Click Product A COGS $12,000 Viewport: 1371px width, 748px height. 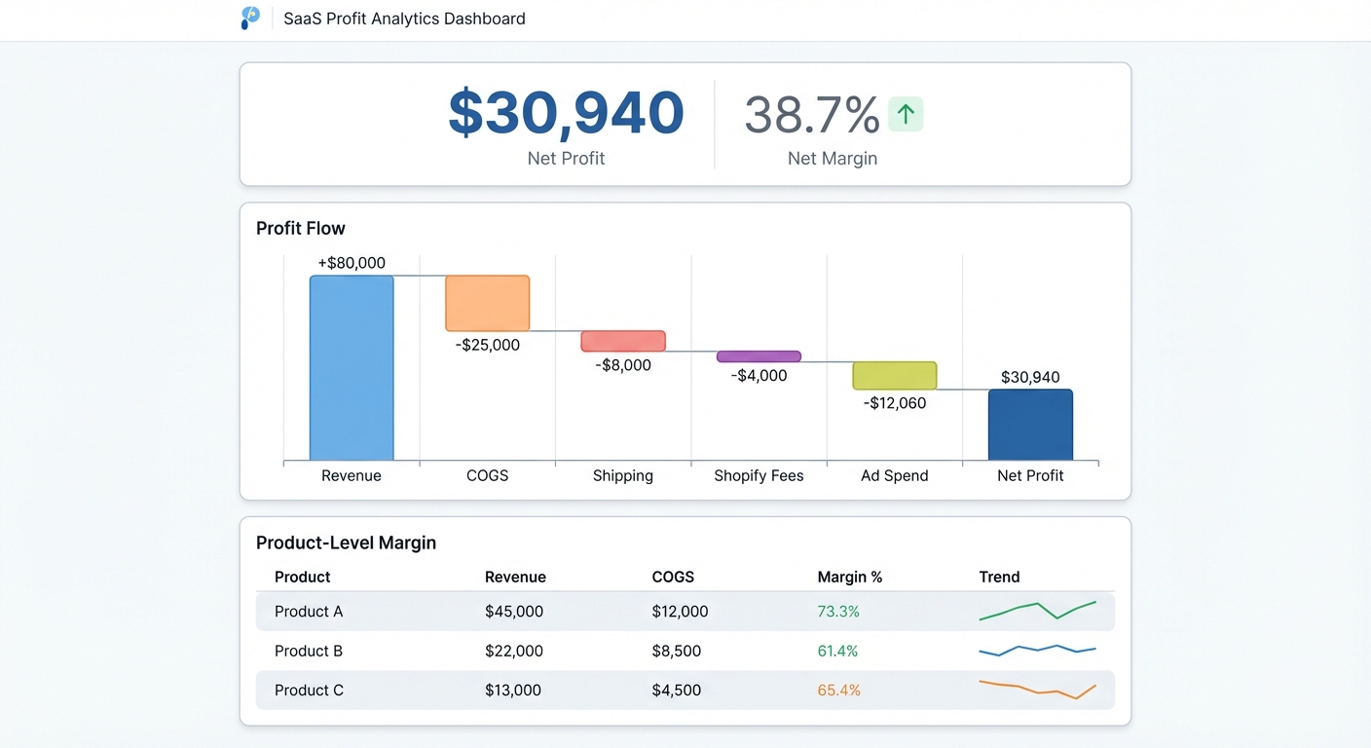pos(681,612)
